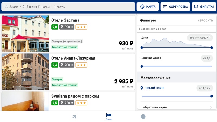Click the beach distance slider handle
This screenshot has width=217, height=122.
click(212, 96)
